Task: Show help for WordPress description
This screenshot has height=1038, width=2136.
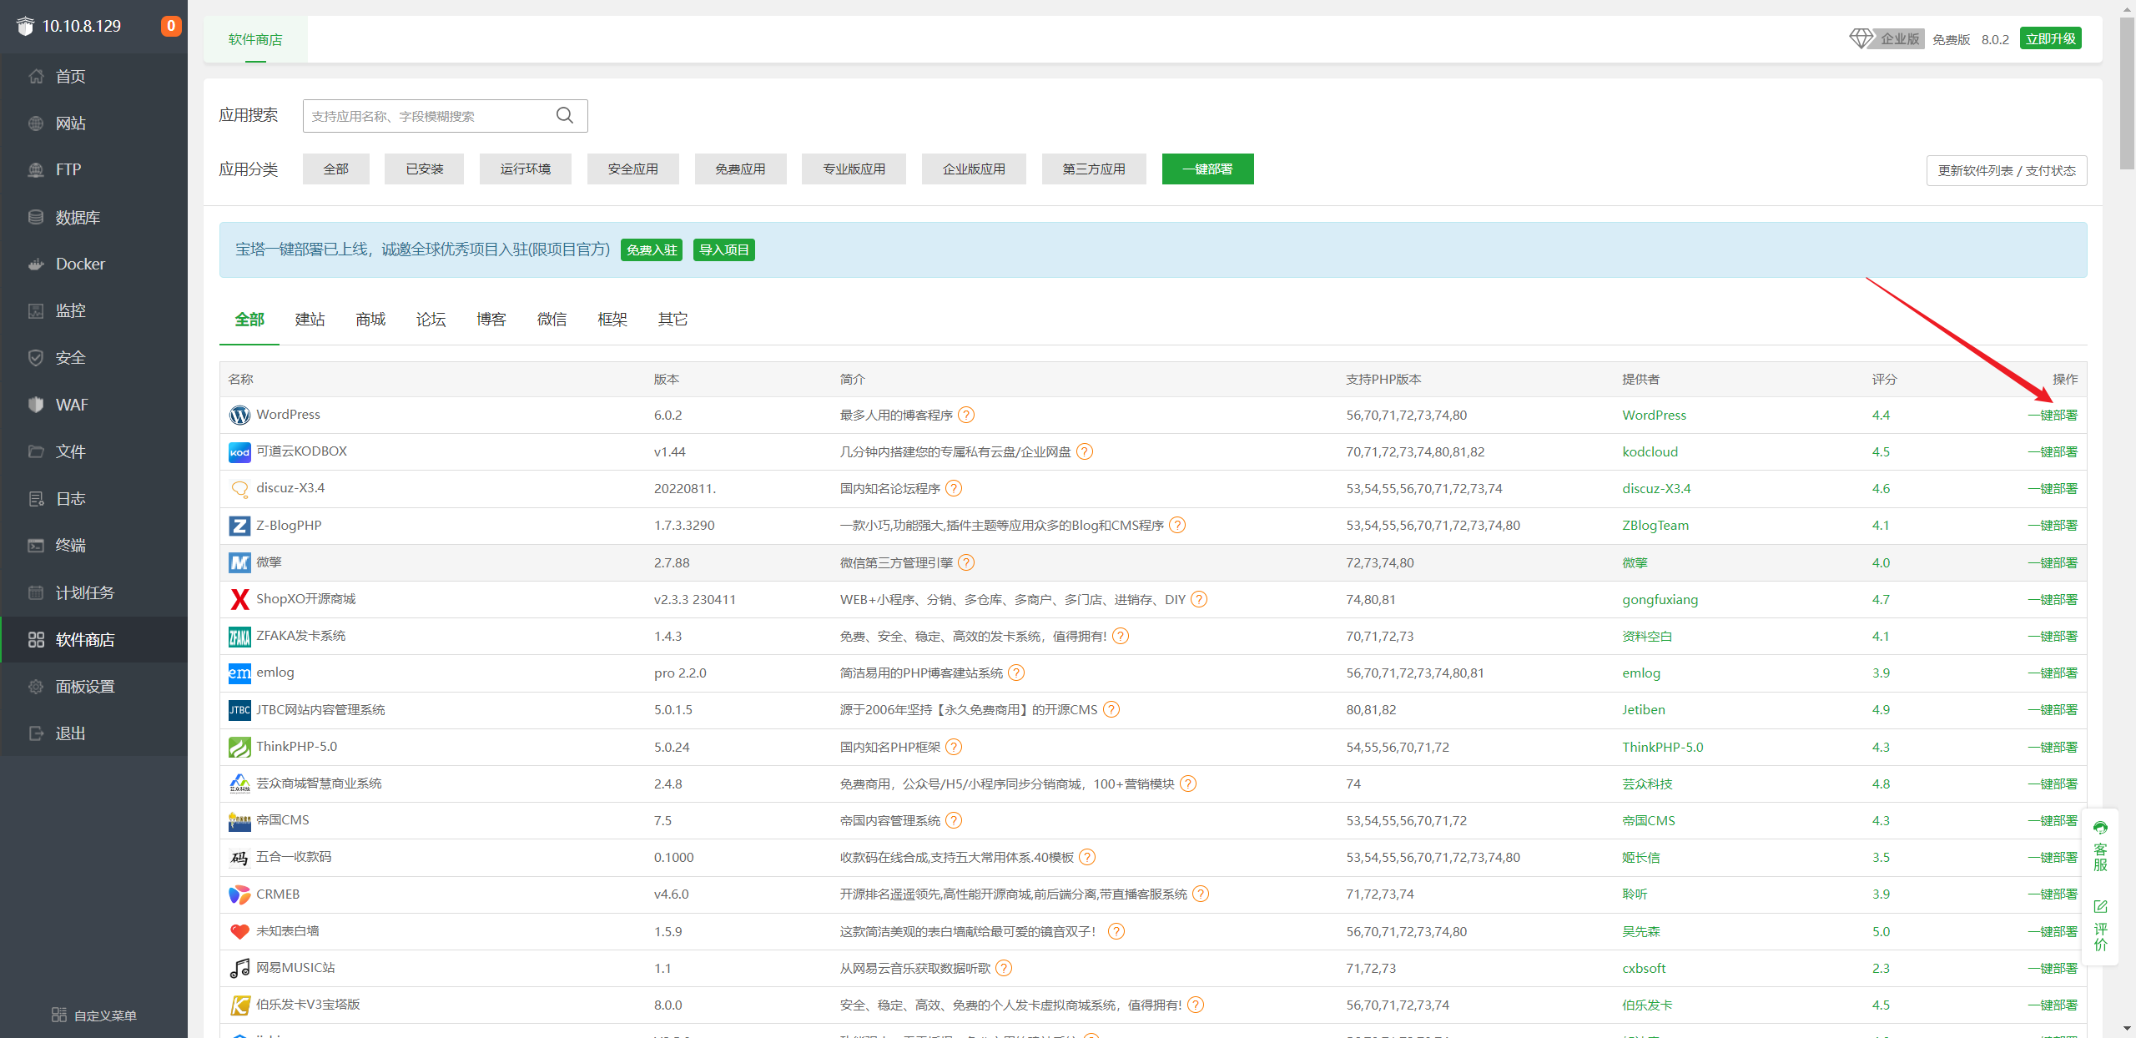Action: (x=966, y=415)
